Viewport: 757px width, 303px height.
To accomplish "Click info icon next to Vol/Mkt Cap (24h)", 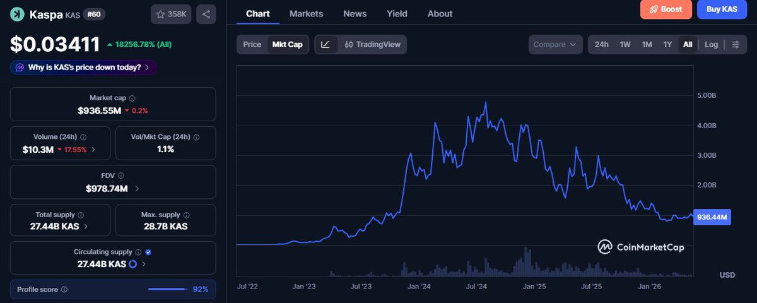I will coord(196,137).
